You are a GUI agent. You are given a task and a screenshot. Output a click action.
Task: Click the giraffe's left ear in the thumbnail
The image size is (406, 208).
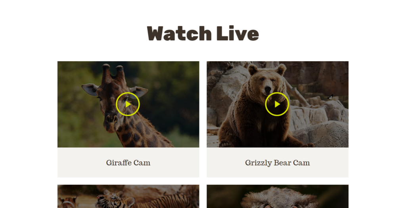(91, 89)
